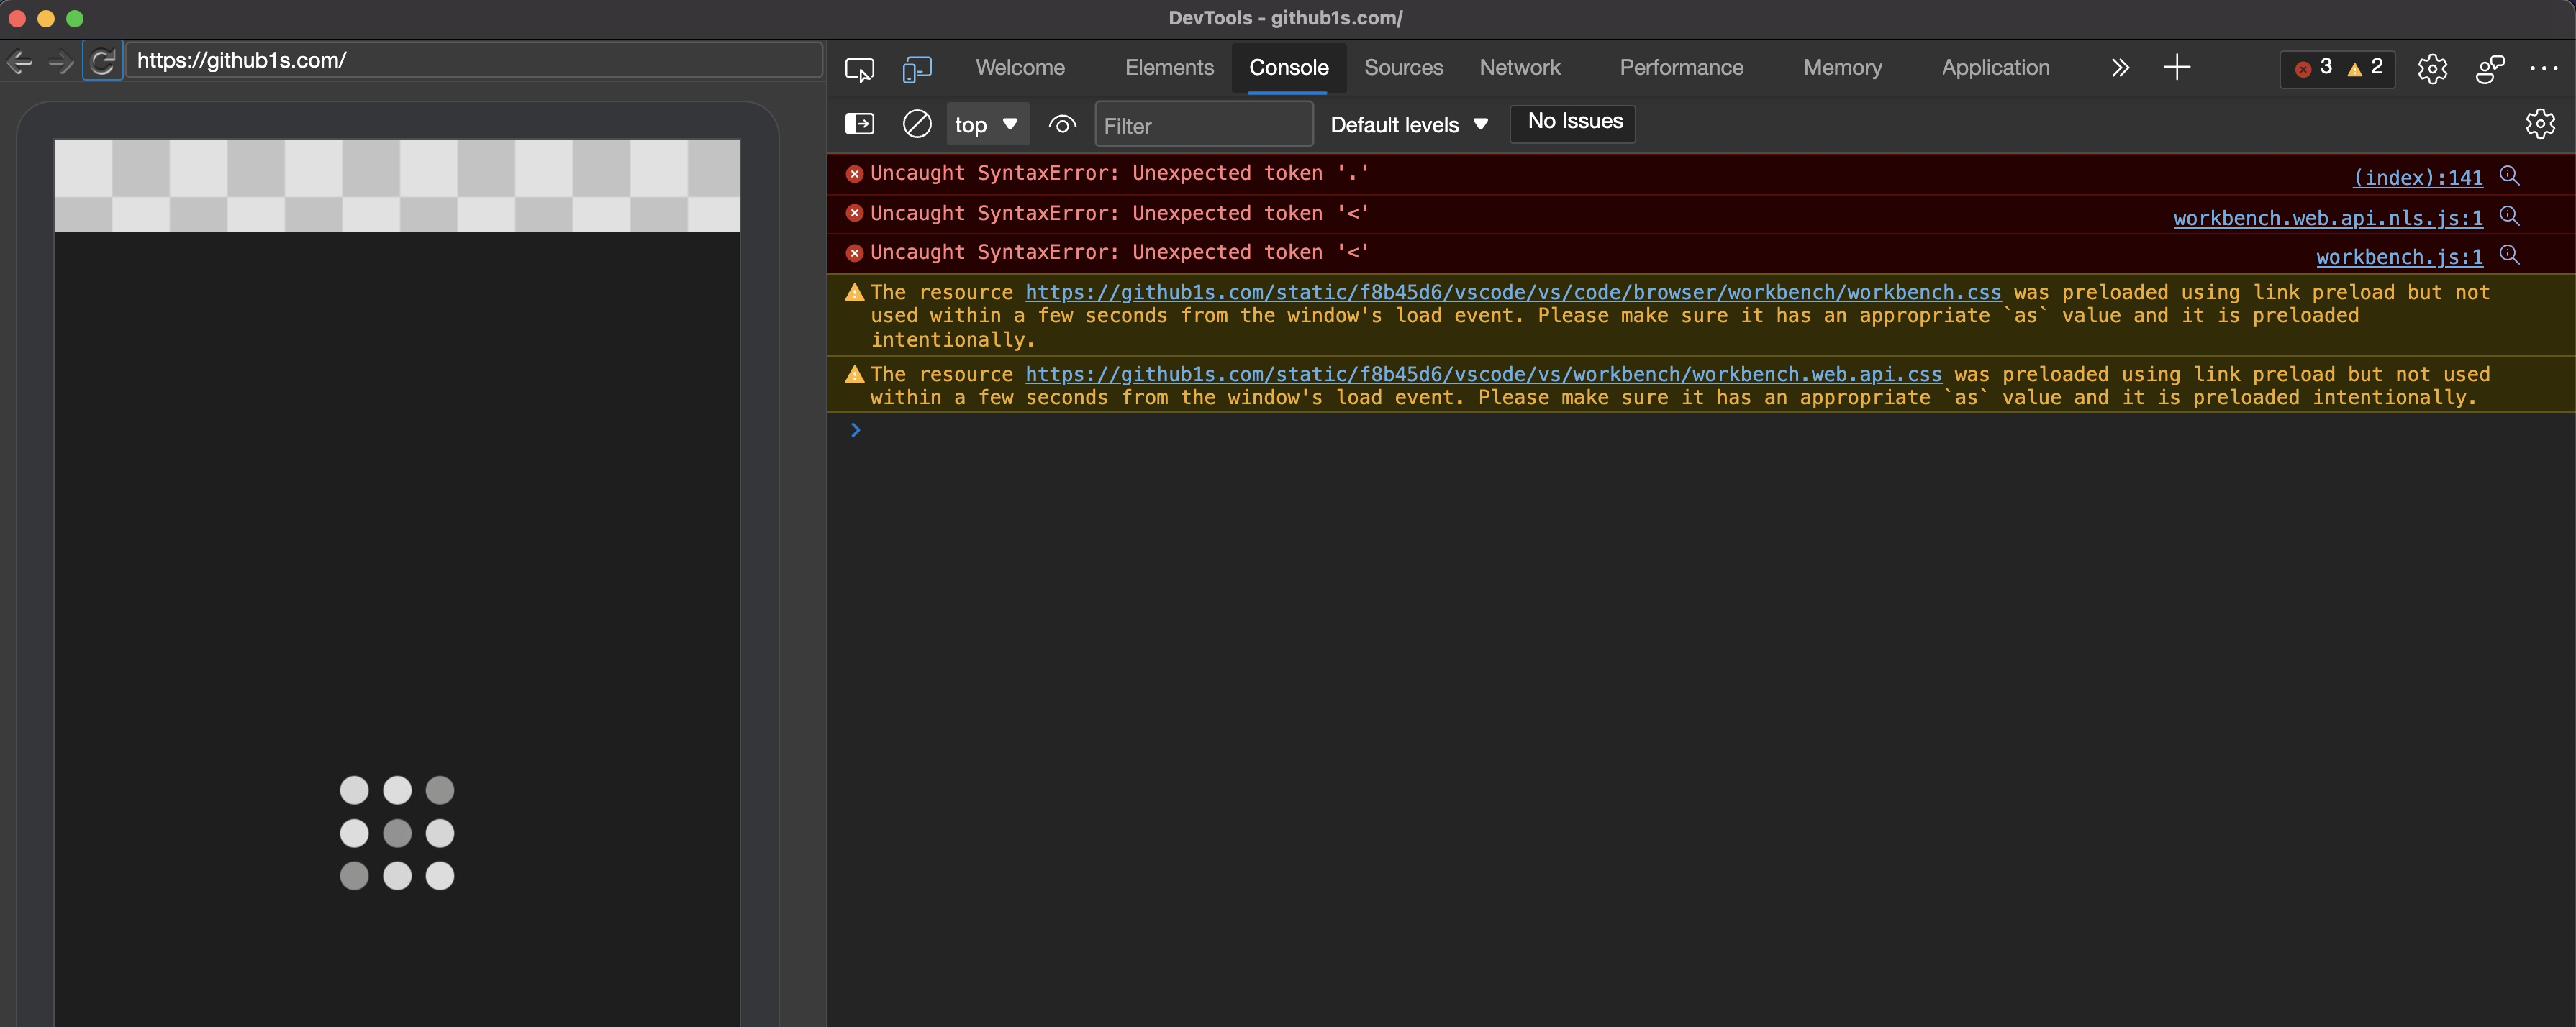Open the workbench.web.api.nls.js:1 source link
Screen dimensions: 2576x1027
(2327, 218)
